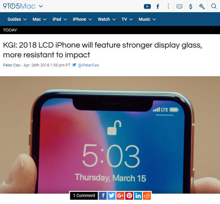Share article on Google Plus
The image size is (220, 204).
pyautogui.click(x=120, y=196)
